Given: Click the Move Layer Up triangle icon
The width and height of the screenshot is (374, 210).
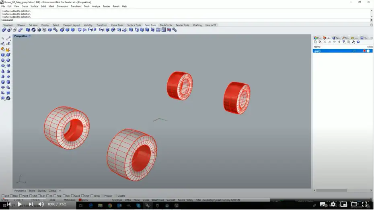Looking at the screenshot, I should 330,42.
